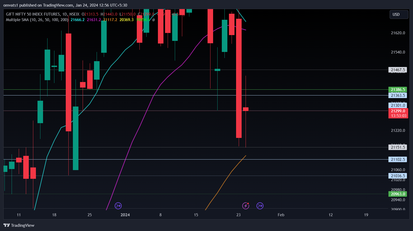This screenshot has width=413, height=231.
Task: Click the cyan SMA value 21666.2
Action: [78, 20]
